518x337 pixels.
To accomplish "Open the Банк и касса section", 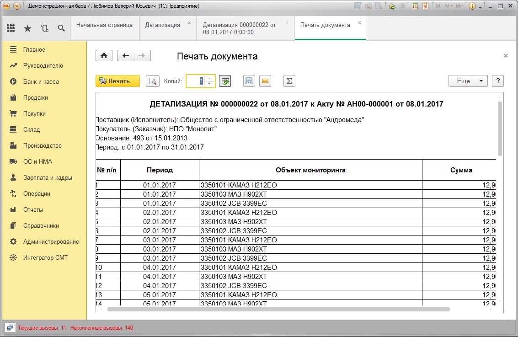I will tap(41, 81).
